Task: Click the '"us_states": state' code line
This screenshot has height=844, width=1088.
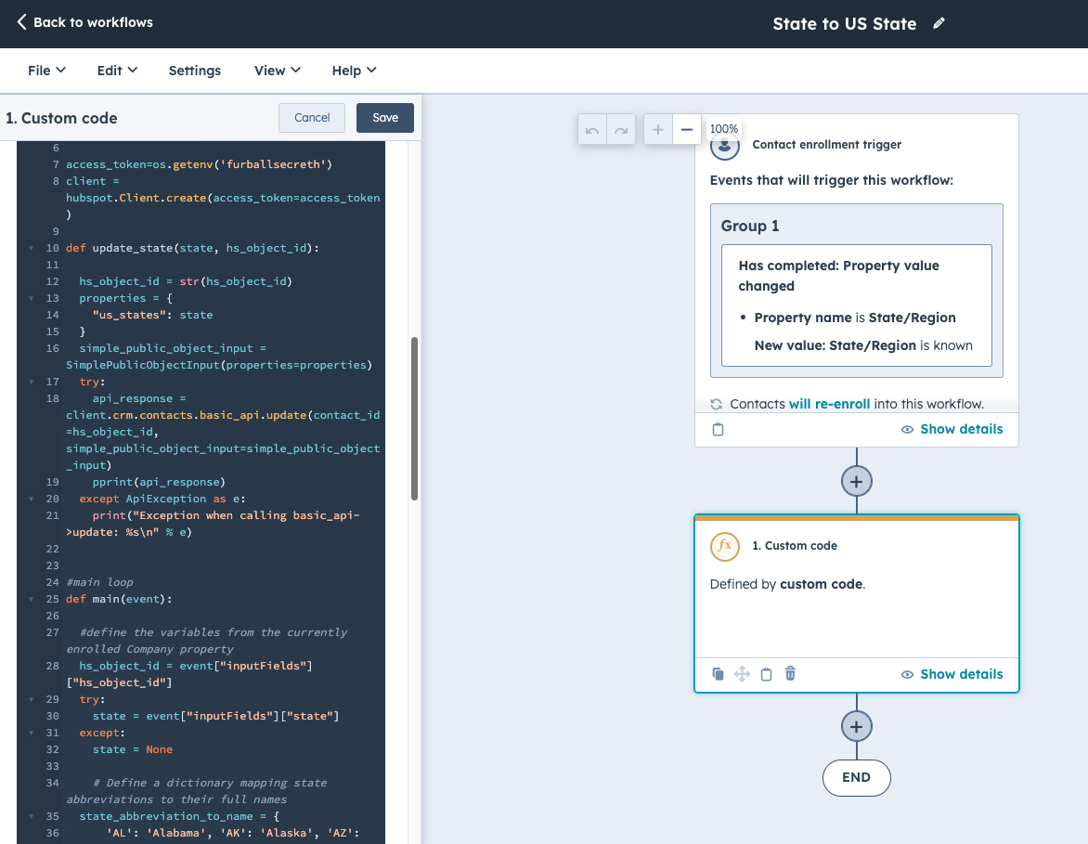Action: click(x=152, y=315)
